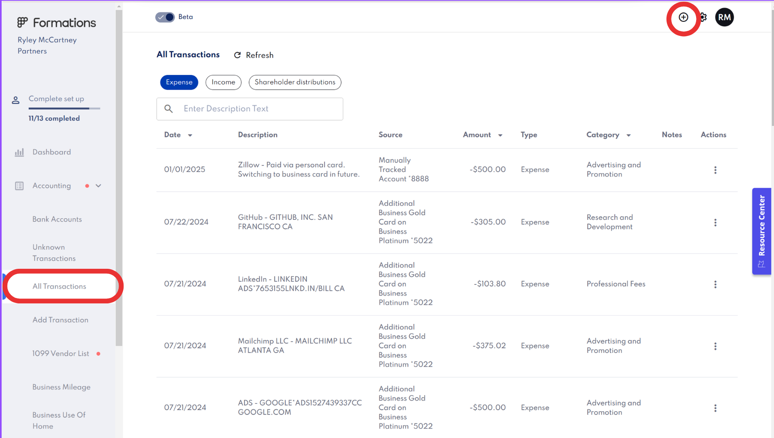Toggle the Beta switch off
Viewport: 774px width, 438px height.
(x=165, y=17)
